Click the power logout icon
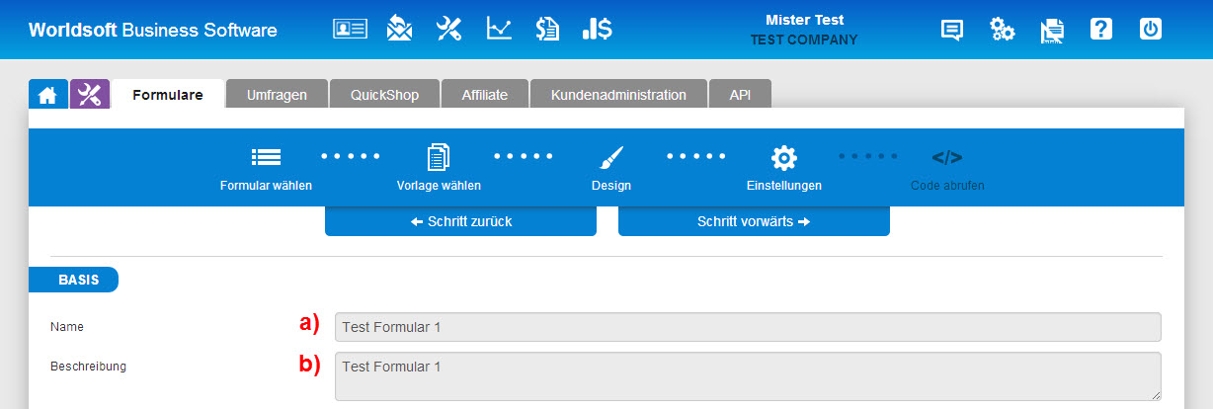 click(1151, 29)
